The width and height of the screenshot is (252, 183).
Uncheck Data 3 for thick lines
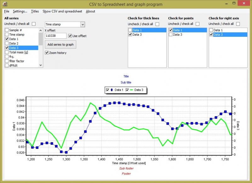[x=130, y=35]
